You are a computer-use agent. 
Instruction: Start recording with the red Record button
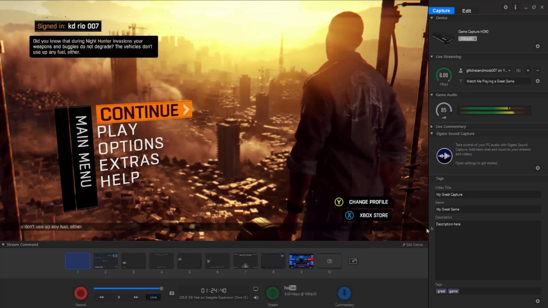click(x=80, y=293)
